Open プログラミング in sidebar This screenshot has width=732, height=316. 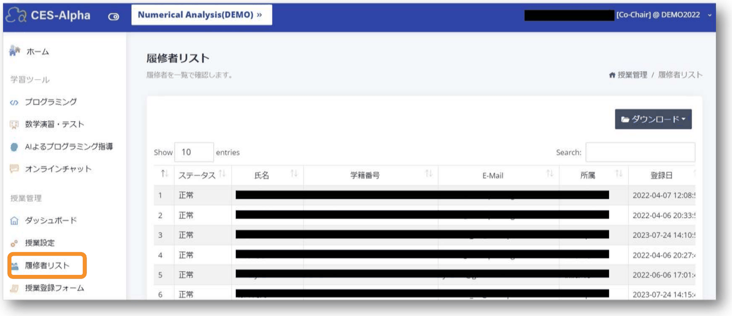(51, 102)
